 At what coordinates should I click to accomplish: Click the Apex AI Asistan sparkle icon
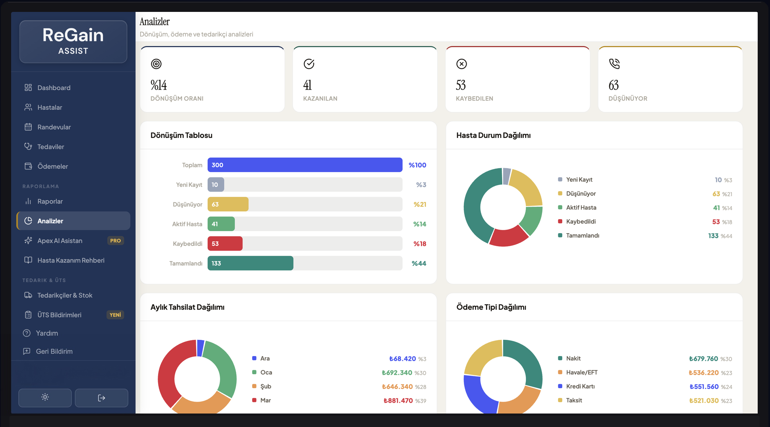pyautogui.click(x=28, y=241)
